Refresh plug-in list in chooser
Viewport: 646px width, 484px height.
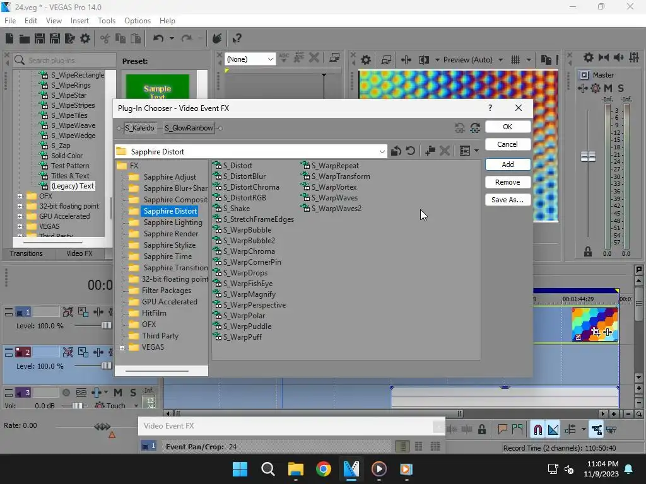(x=410, y=151)
